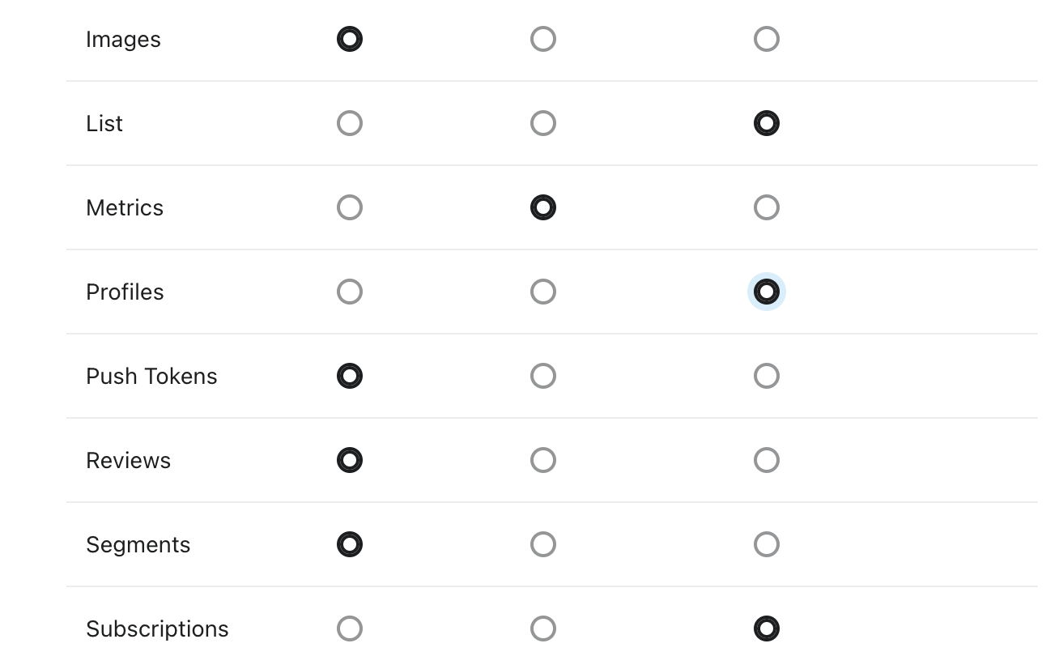
Task: Click the selected first radio for Segments
Action: click(350, 544)
